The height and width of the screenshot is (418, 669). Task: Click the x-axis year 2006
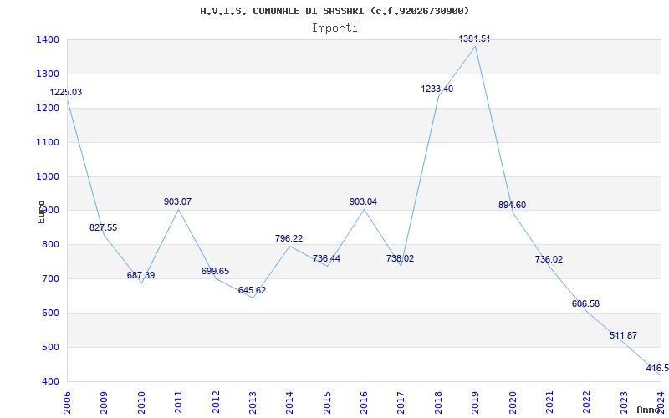point(67,403)
